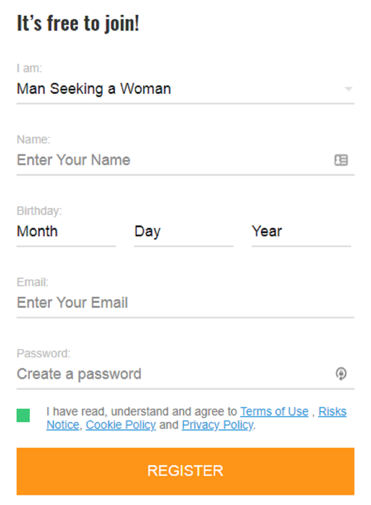Viewport: 371px width, 505px height.
Task: Click the 'Birthday:' field label
Action: click(x=39, y=211)
